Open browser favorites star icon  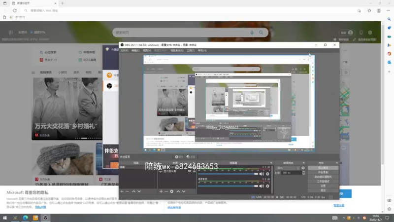(x=369, y=10)
